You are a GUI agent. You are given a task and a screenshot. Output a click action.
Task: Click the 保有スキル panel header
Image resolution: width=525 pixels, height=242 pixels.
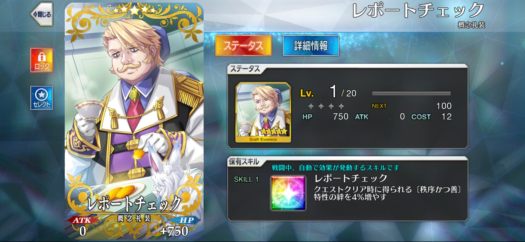point(244,162)
